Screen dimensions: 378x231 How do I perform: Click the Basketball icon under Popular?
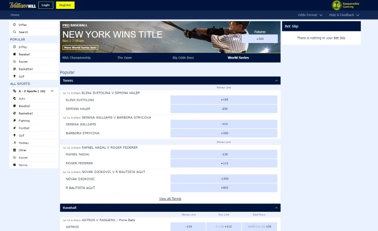click(x=14, y=69)
